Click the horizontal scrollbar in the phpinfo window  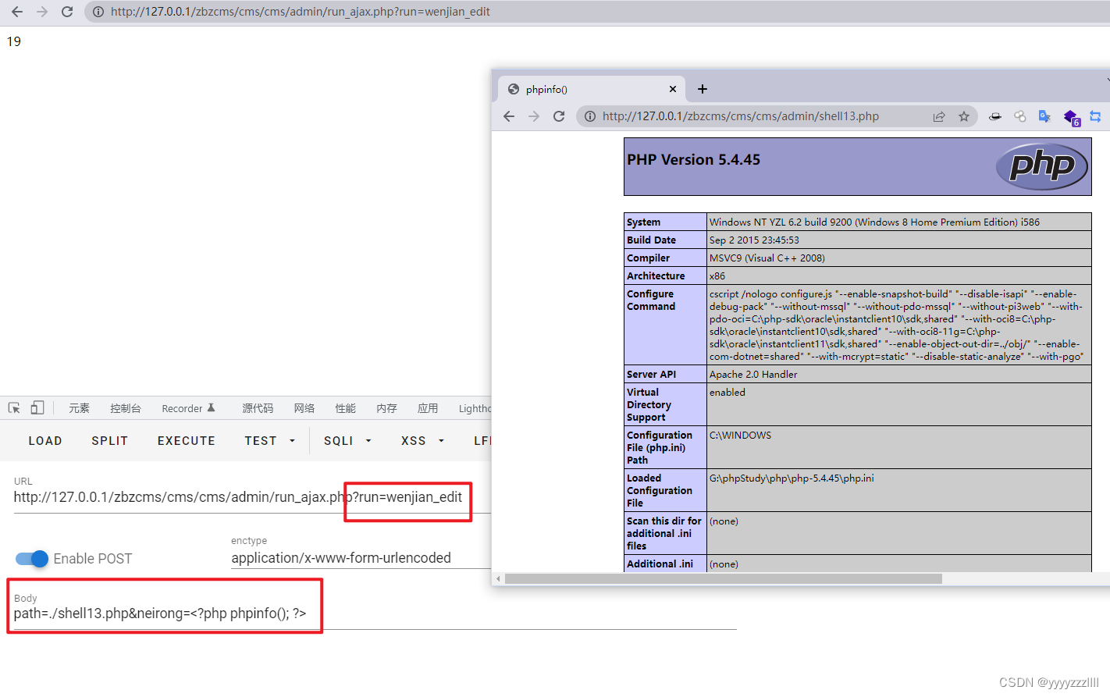pos(723,578)
